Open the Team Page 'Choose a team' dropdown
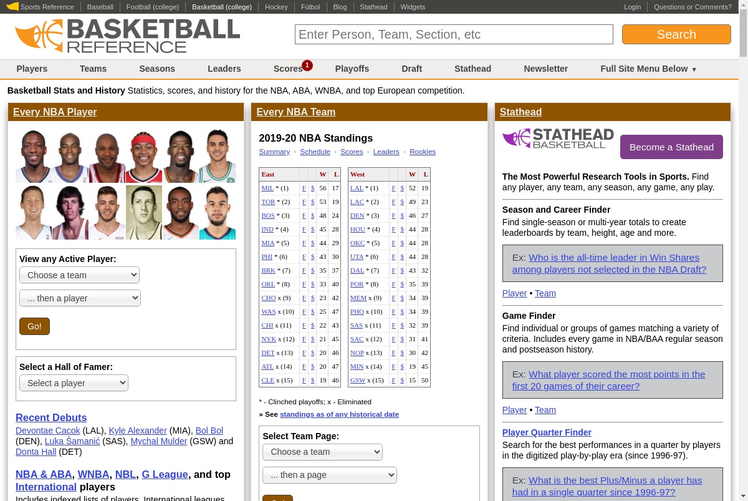Screen dimensions: 748x501 tap(322, 452)
